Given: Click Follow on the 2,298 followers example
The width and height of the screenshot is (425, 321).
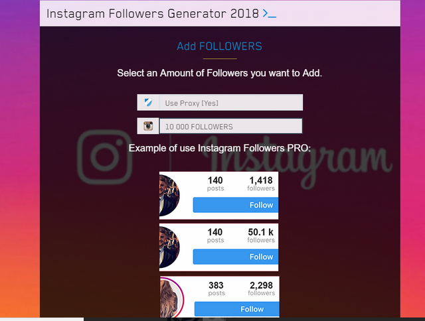Looking at the screenshot, I should [236, 309].
